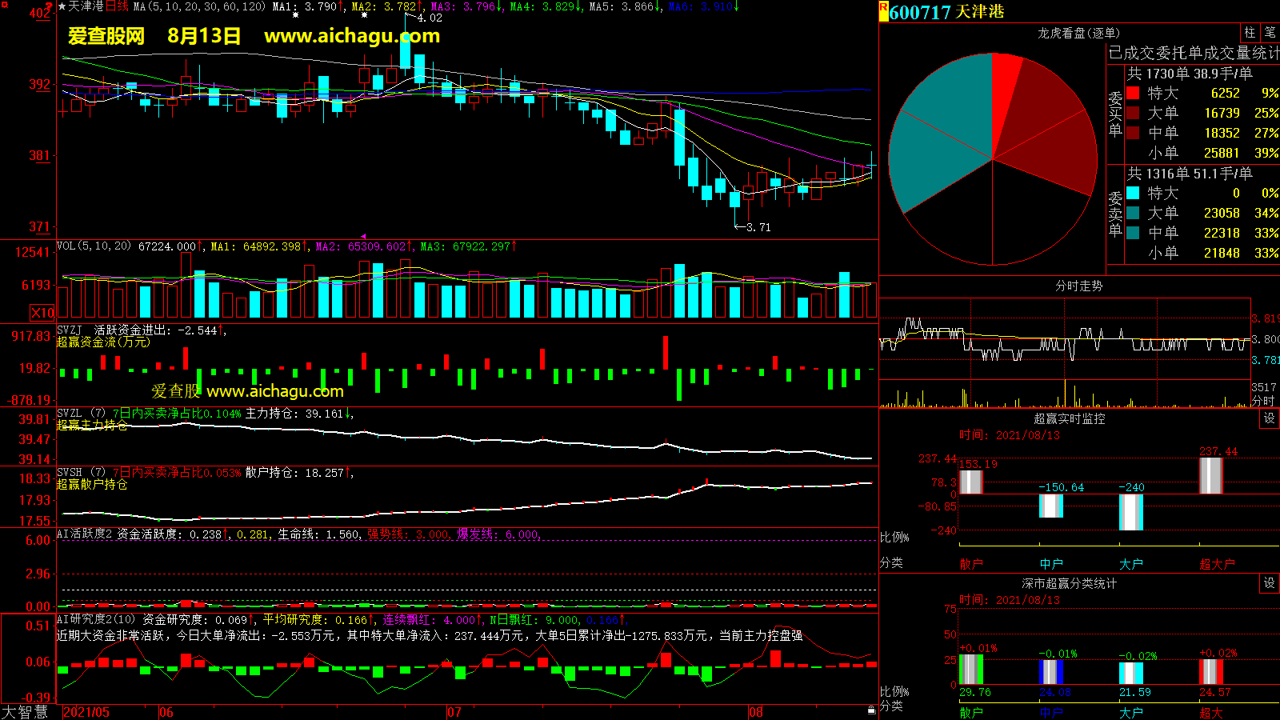The image size is (1280, 720).
Task: Open 设 settings for 深市超赢分类统计 panel
Action: pos(1269,583)
